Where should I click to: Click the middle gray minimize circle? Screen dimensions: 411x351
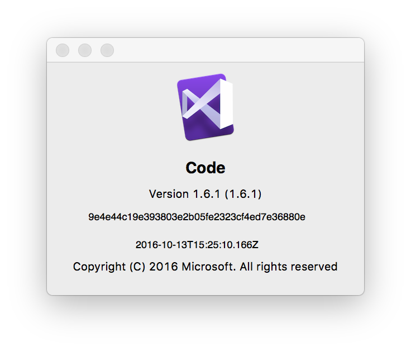point(85,50)
